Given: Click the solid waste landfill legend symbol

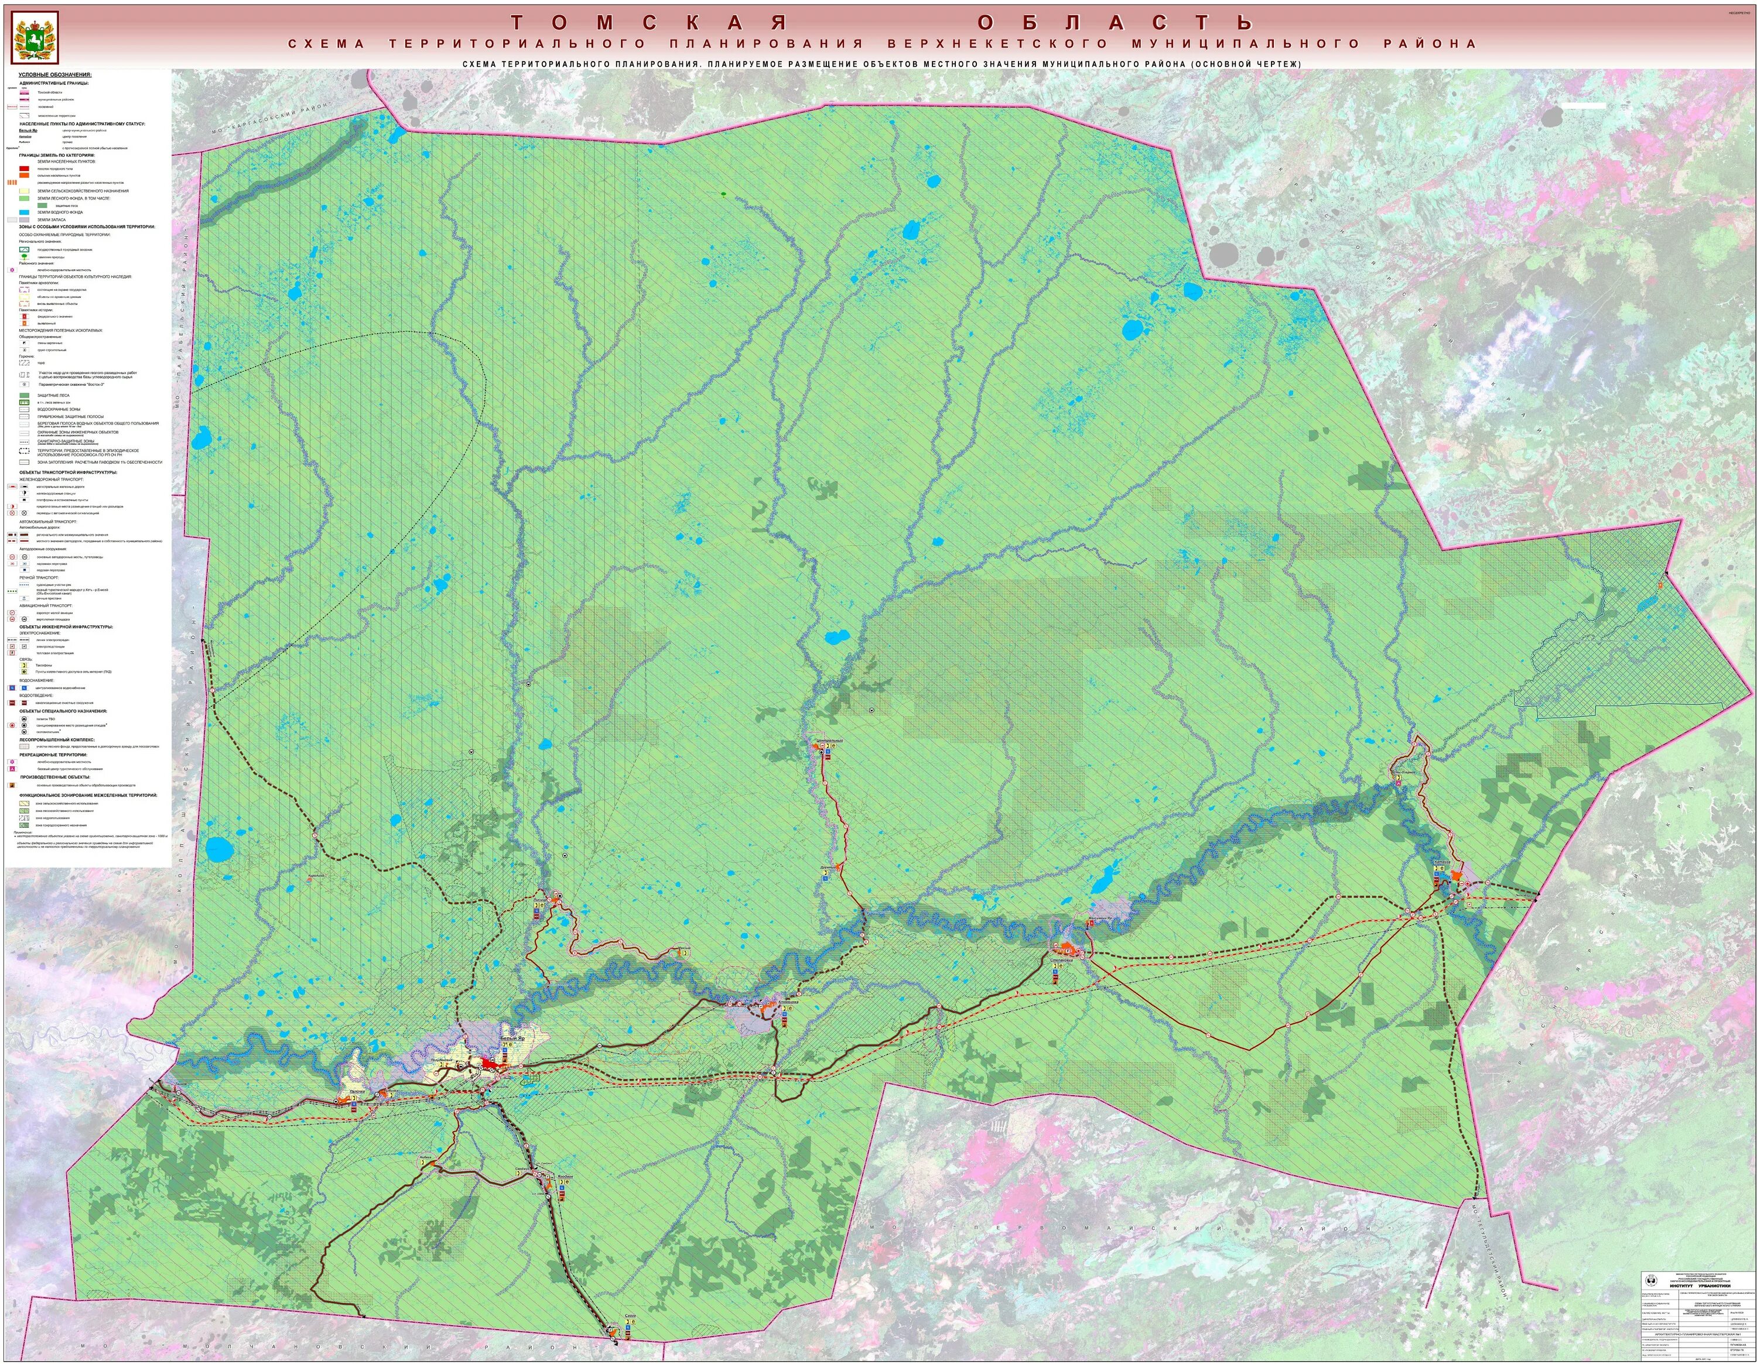Looking at the screenshot, I should pos(24,719).
